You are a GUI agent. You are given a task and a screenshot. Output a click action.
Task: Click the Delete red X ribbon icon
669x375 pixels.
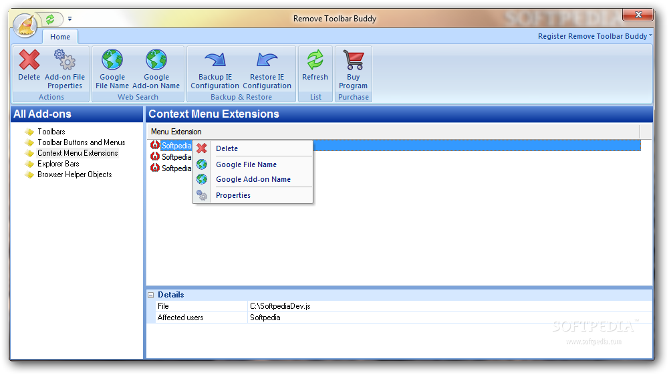point(29,59)
